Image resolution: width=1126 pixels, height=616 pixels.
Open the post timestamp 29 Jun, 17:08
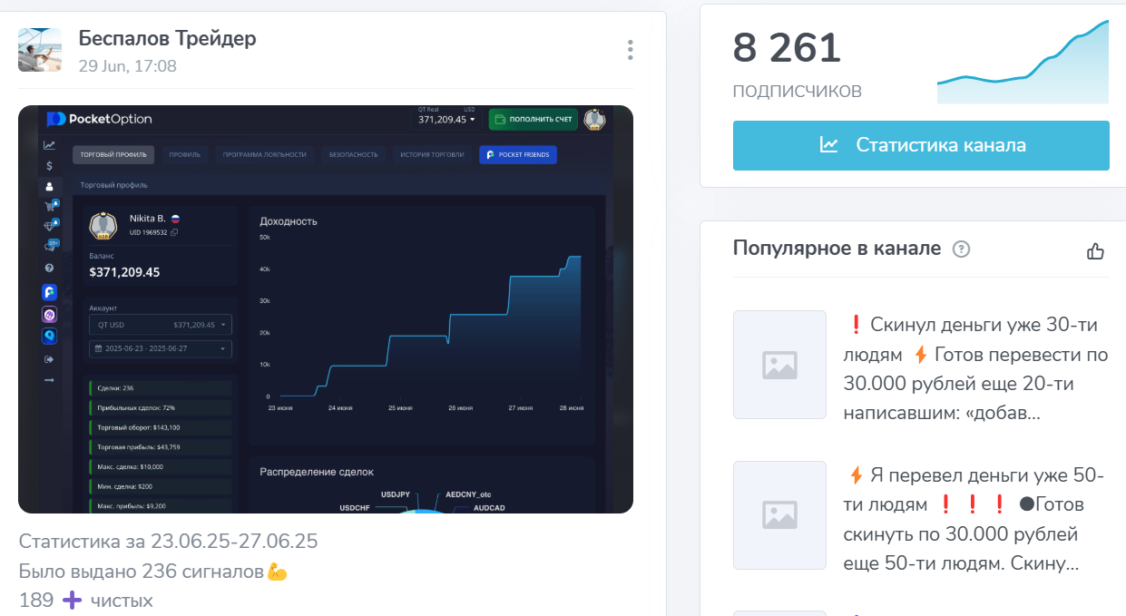[127, 66]
